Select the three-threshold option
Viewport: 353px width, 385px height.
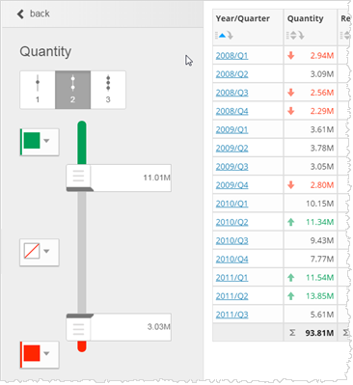tap(108, 90)
